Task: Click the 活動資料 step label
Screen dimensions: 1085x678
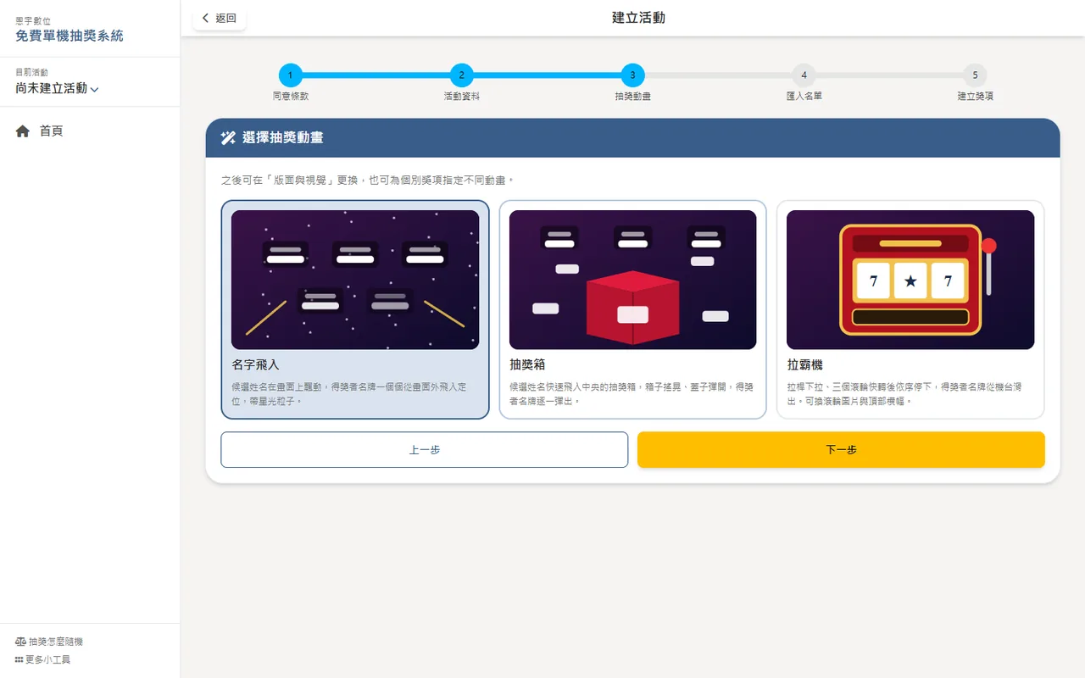Action: click(x=462, y=97)
